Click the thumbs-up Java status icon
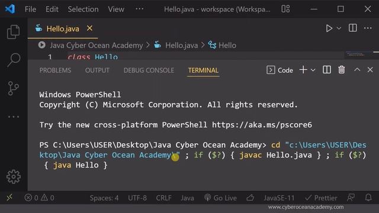 coord(250,198)
